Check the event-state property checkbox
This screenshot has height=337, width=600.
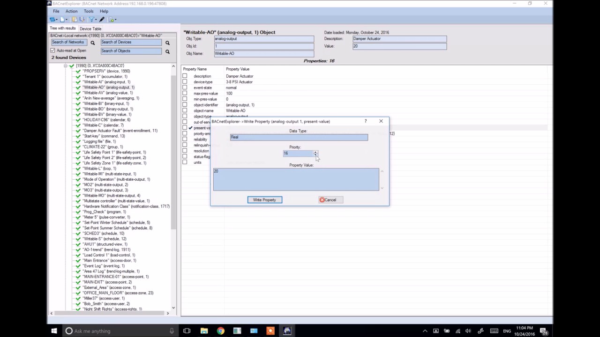(185, 88)
